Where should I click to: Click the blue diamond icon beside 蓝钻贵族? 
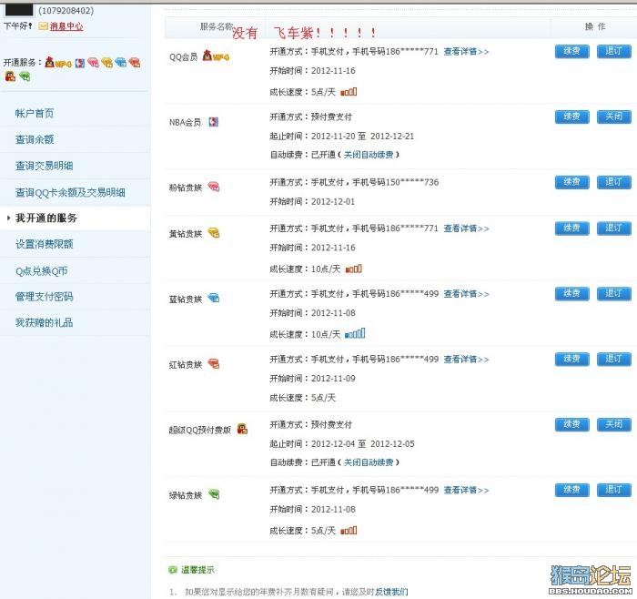(x=214, y=299)
